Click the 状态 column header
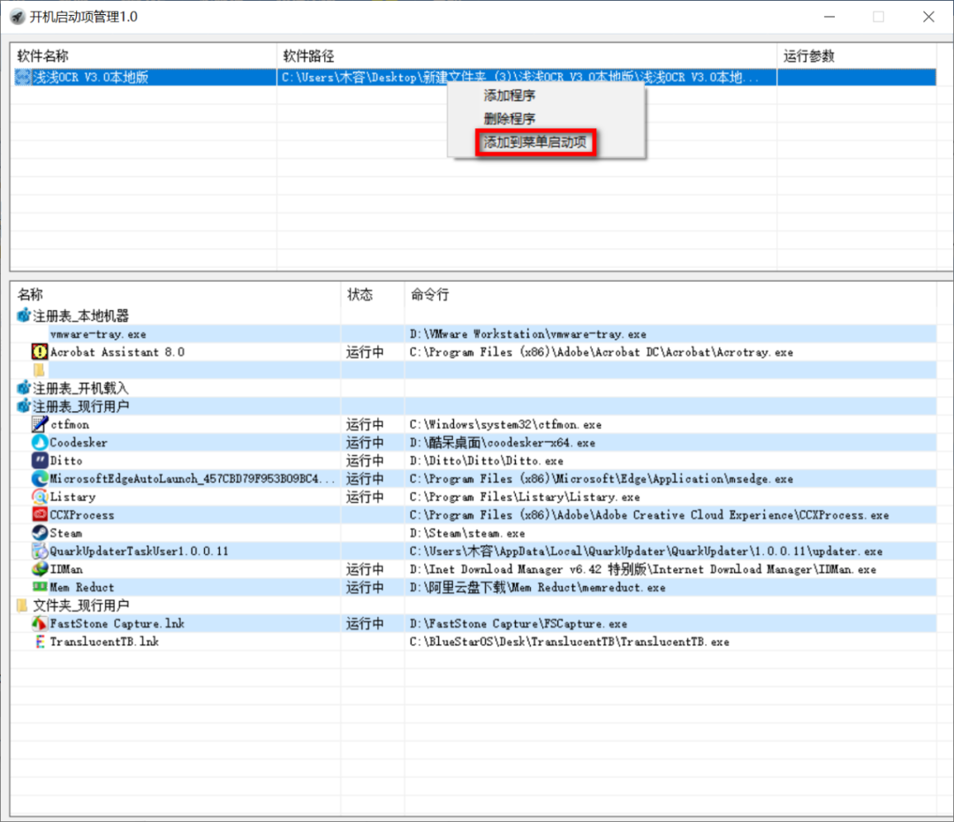This screenshot has width=954, height=822. (x=360, y=294)
